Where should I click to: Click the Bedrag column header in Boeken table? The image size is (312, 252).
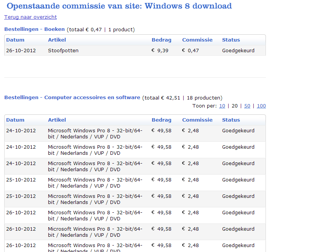point(162,40)
